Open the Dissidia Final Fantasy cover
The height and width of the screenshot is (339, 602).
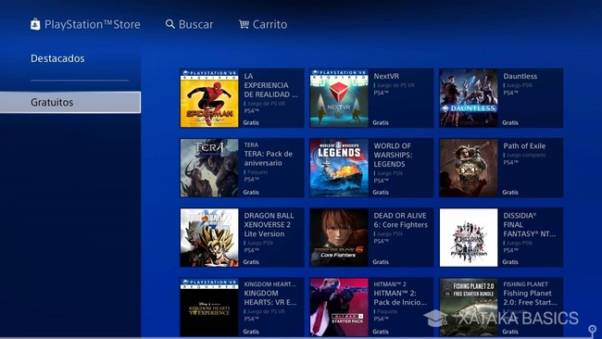tap(469, 238)
